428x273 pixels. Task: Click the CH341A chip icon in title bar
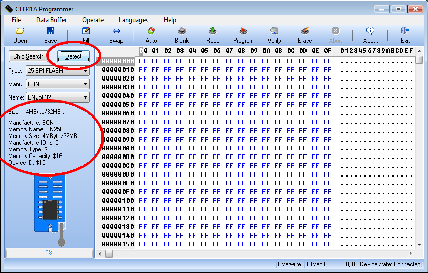[x=9, y=9]
